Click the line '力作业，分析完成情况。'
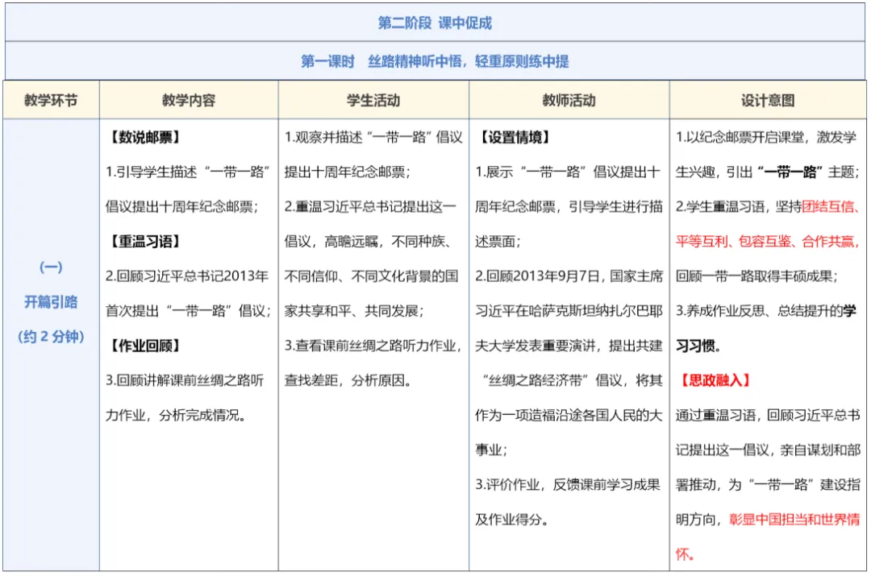The image size is (871, 576). [176, 415]
